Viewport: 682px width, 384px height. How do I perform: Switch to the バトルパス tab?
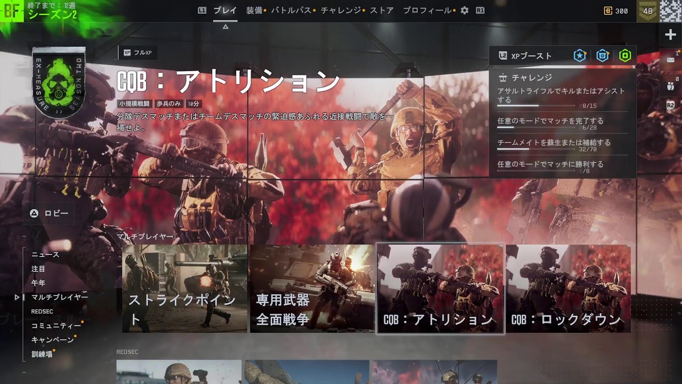(x=291, y=10)
